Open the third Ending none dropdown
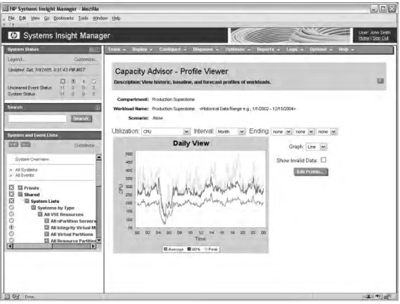The width and height of the screenshot is (400, 304). click(327, 131)
